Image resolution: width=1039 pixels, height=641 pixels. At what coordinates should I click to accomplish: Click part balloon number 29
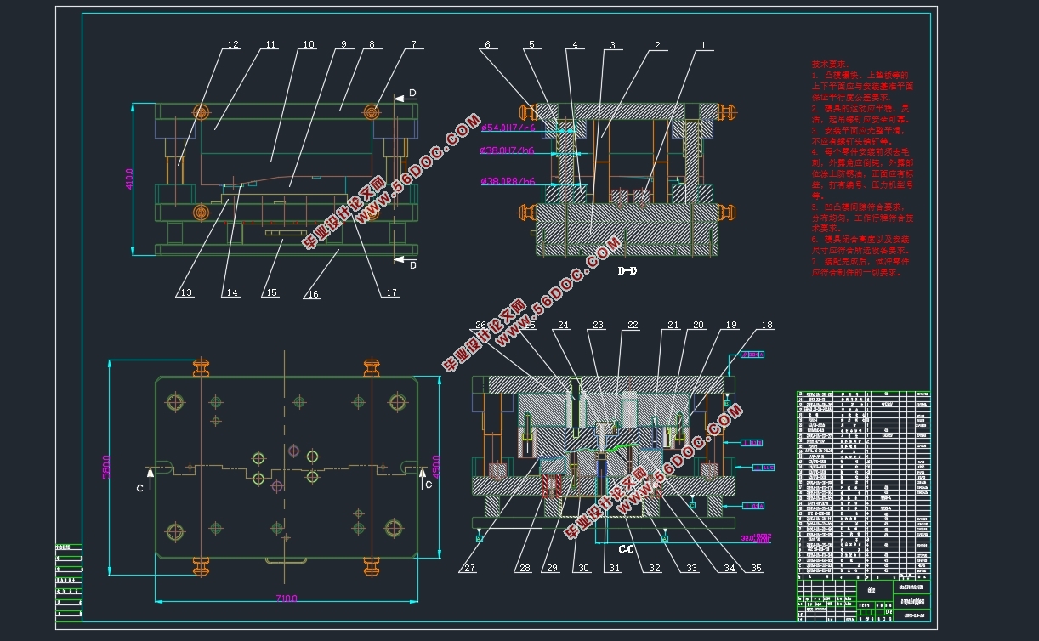552,568
